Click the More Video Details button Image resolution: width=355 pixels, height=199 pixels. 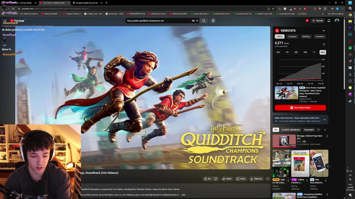click(x=300, y=108)
